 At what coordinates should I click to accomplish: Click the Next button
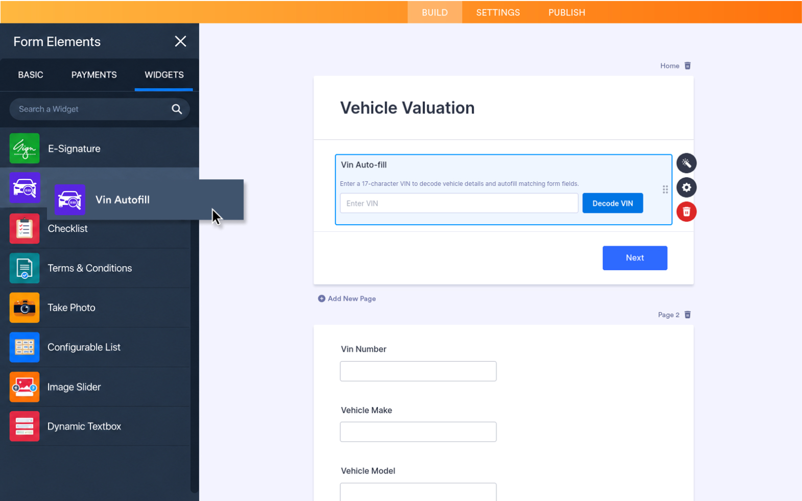634,258
